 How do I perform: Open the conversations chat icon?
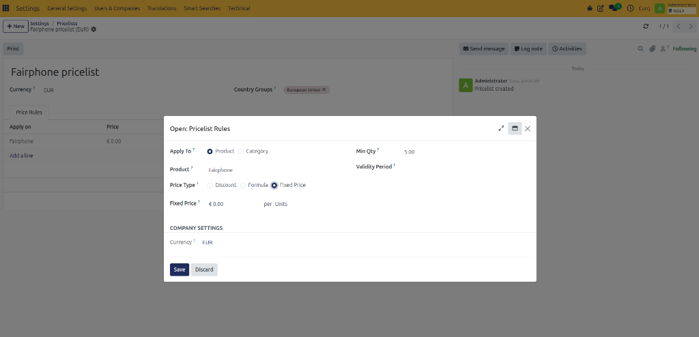(614, 8)
